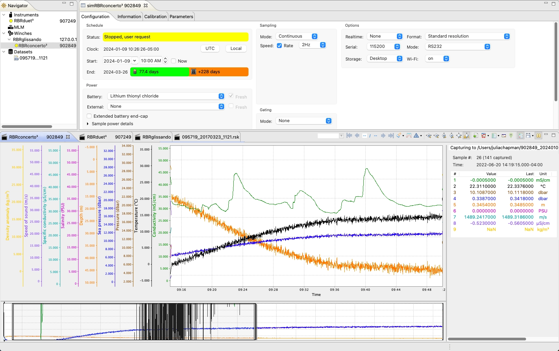The height and width of the screenshot is (351, 559).
Task: Switch to the Information tab
Action: [129, 16]
